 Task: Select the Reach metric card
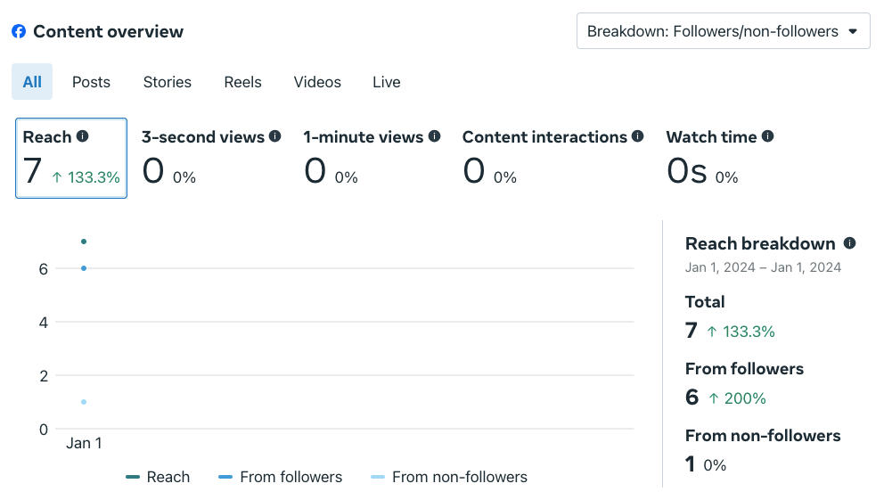(71, 158)
